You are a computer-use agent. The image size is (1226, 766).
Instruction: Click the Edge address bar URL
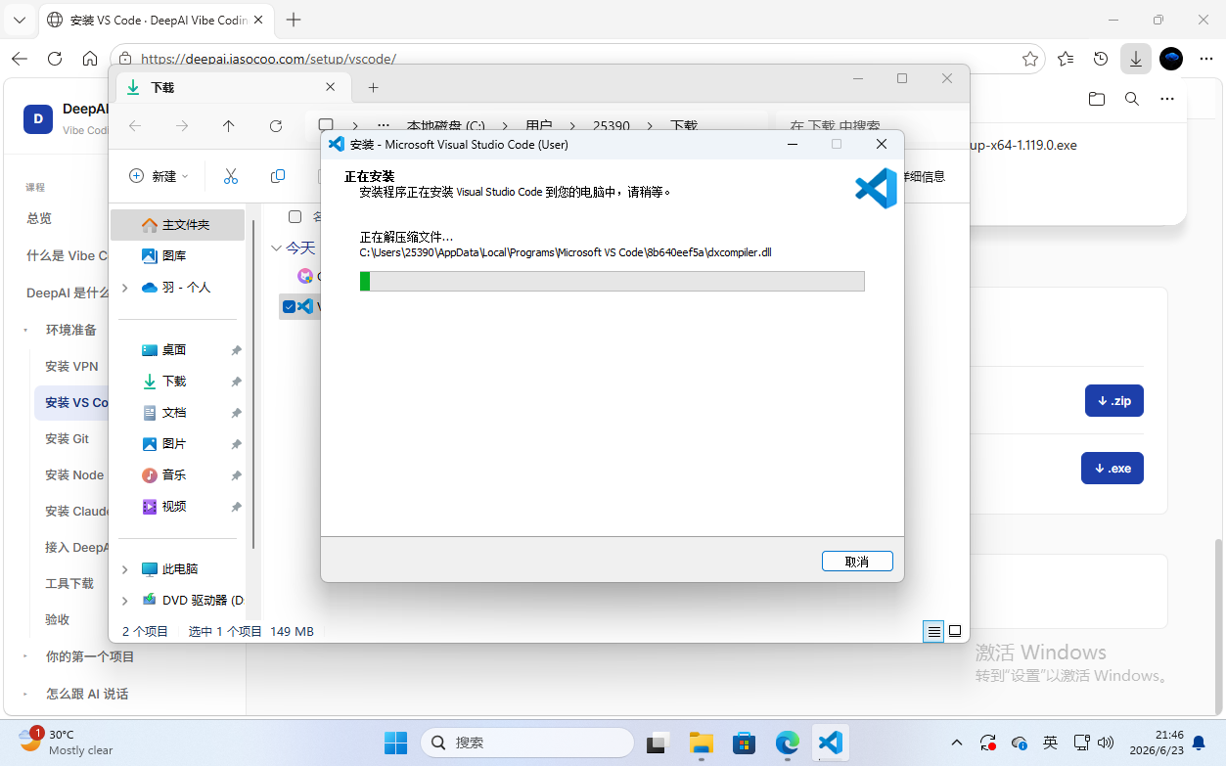tap(268, 59)
